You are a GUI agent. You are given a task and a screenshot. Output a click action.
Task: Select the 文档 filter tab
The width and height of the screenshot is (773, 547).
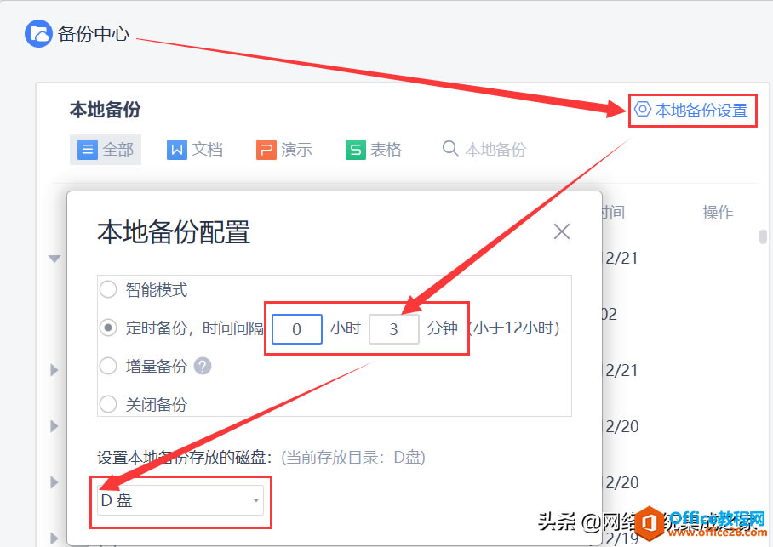195,150
